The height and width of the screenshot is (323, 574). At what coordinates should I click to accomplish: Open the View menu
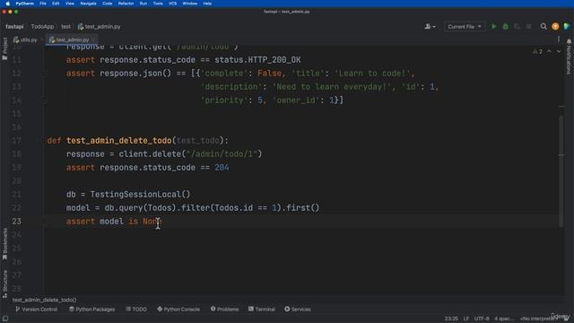pyautogui.click(x=70, y=4)
